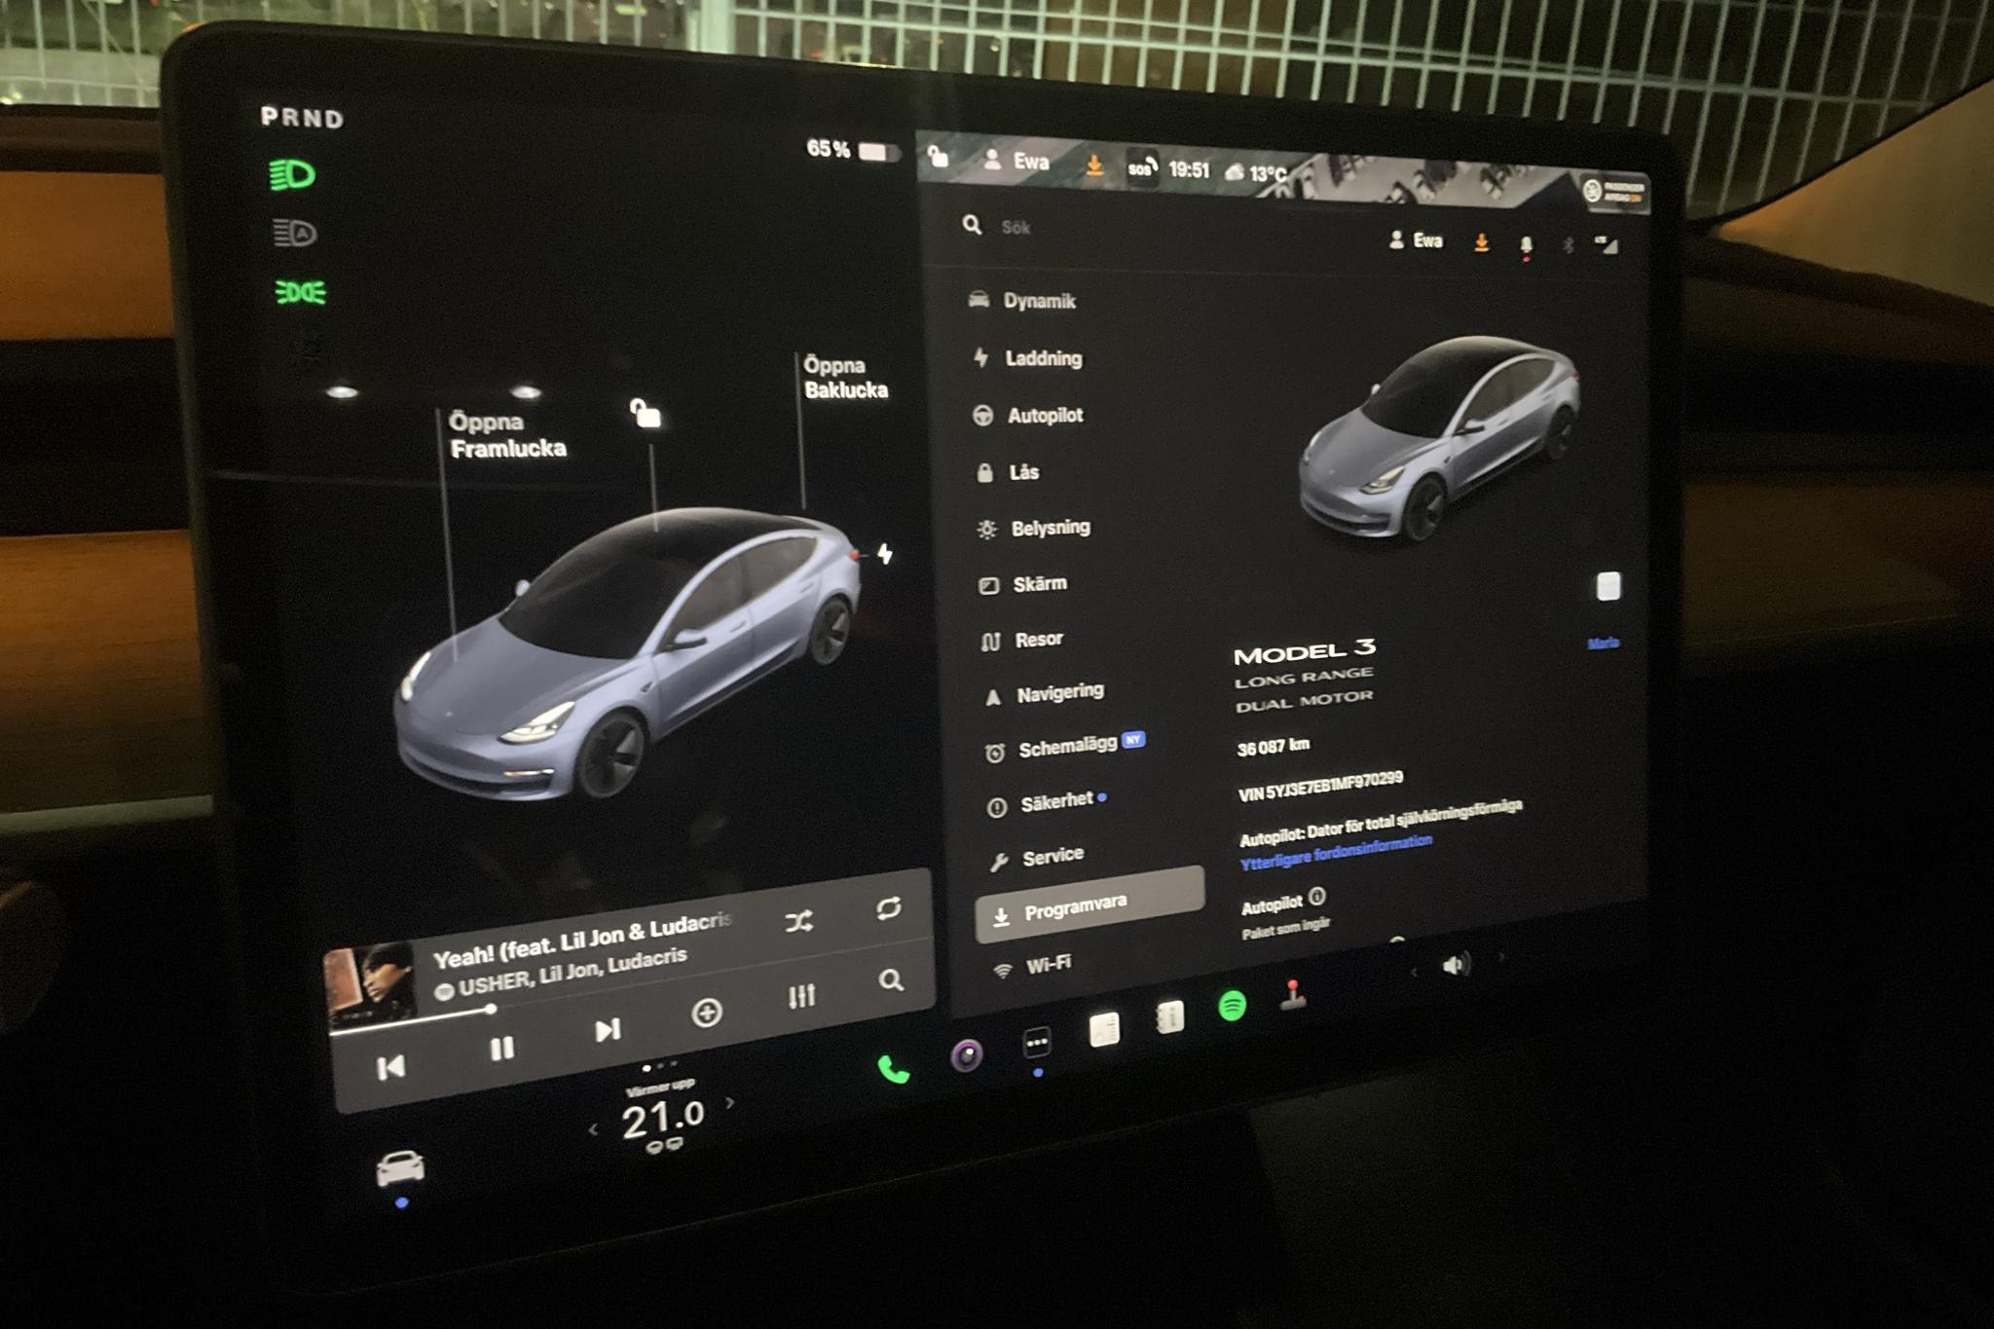Toggle the green parking lights icon

[x=301, y=292]
